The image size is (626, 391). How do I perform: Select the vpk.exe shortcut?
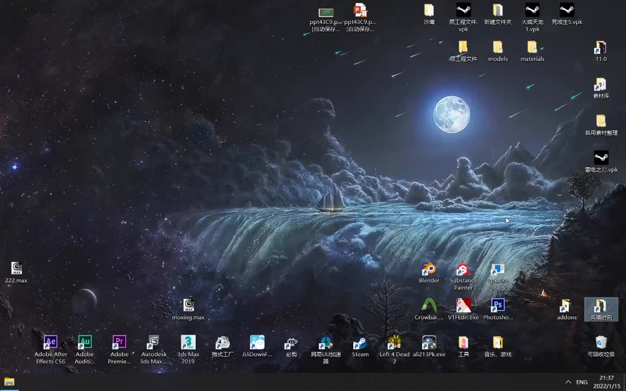tap(498, 272)
